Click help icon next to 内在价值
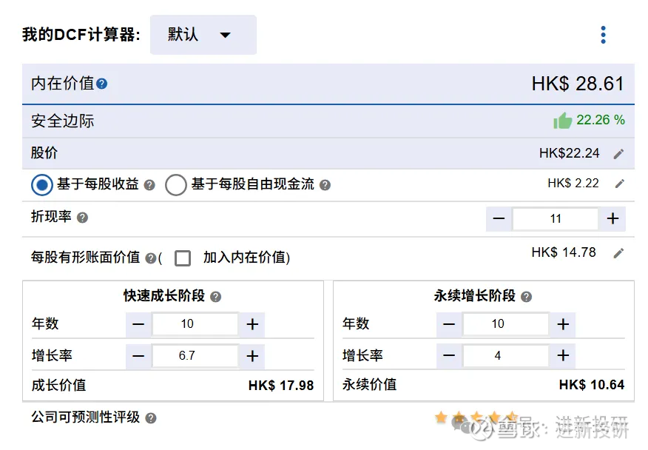The height and width of the screenshot is (450, 648). (102, 84)
